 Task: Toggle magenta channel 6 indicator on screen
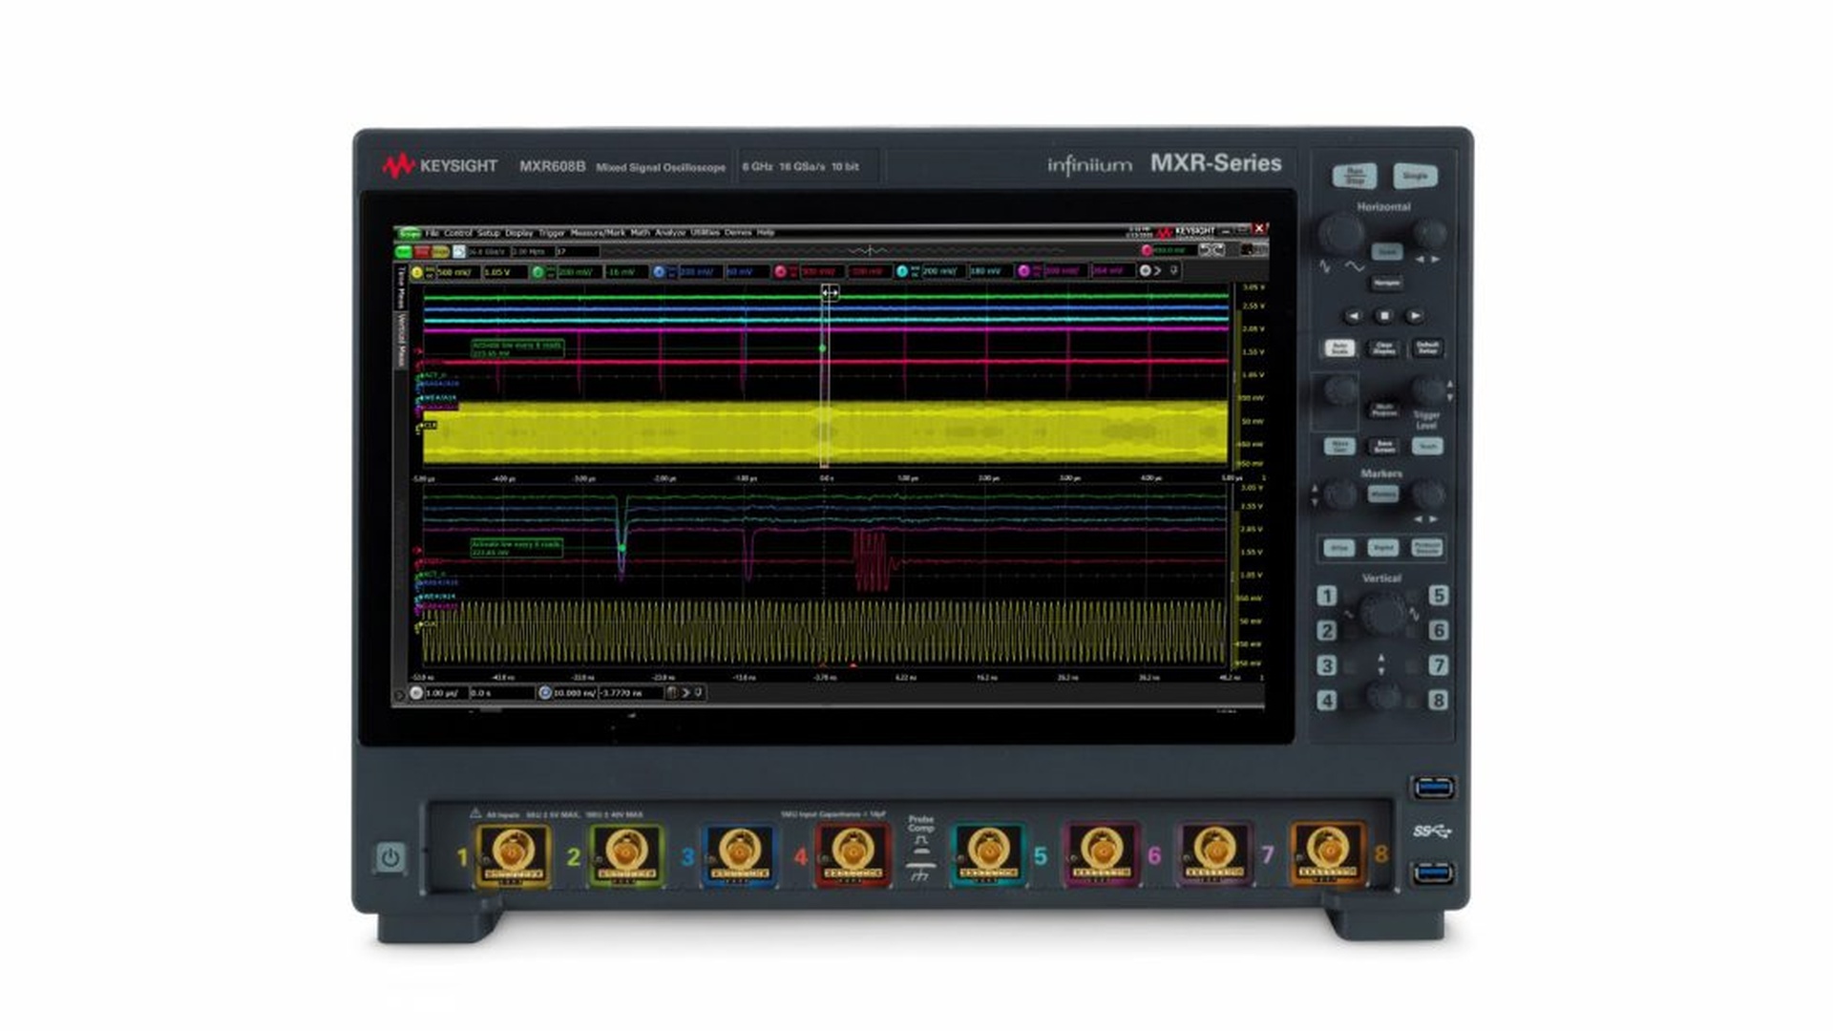pyautogui.click(x=1023, y=272)
